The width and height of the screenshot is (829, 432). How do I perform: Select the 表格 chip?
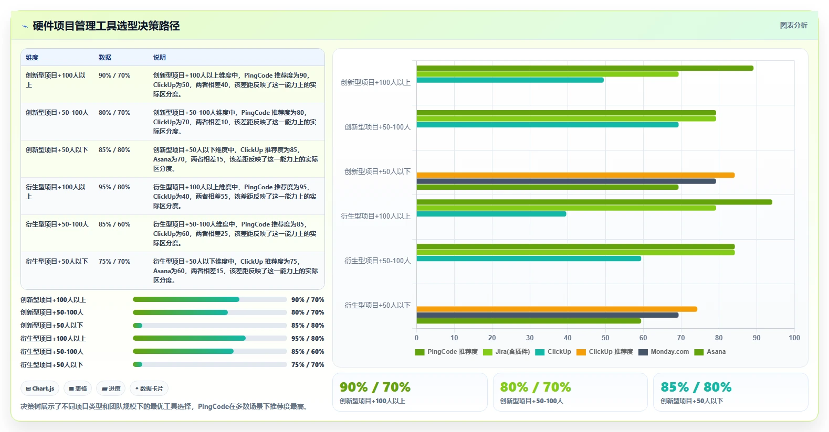point(78,388)
